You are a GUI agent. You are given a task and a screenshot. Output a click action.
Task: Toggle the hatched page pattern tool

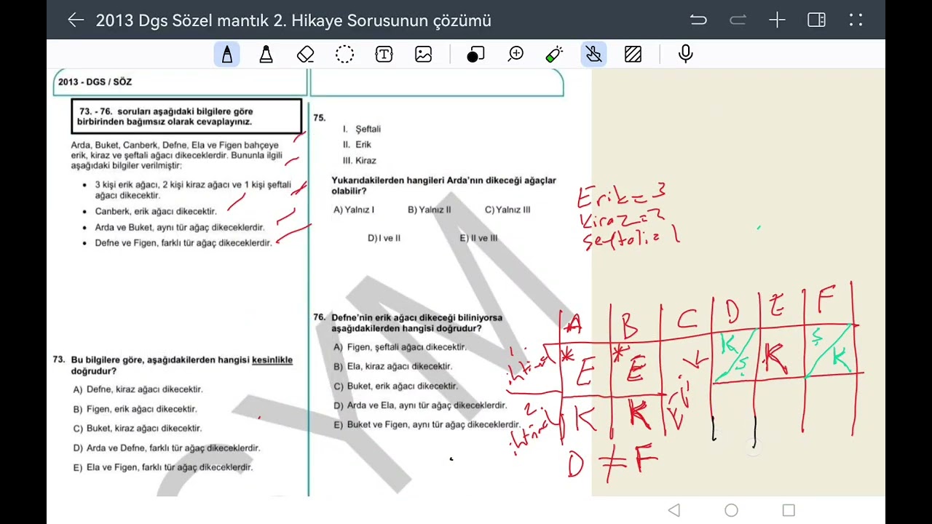(x=633, y=54)
